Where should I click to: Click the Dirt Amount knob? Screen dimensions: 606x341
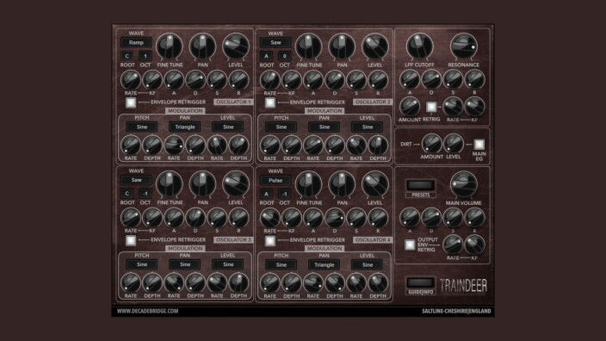[x=431, y=144]
